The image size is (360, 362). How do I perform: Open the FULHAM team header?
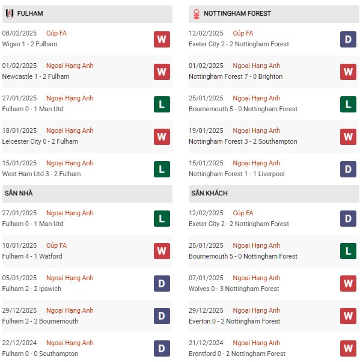(87, 14)
